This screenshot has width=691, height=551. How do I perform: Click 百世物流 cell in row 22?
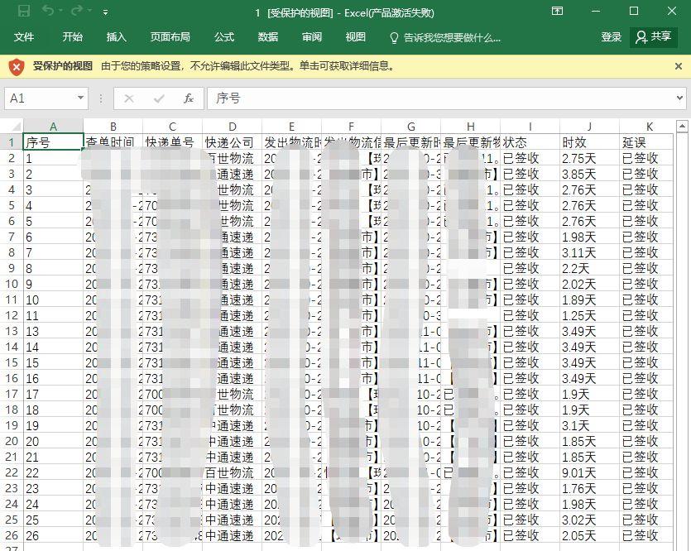tap(233, 473)
